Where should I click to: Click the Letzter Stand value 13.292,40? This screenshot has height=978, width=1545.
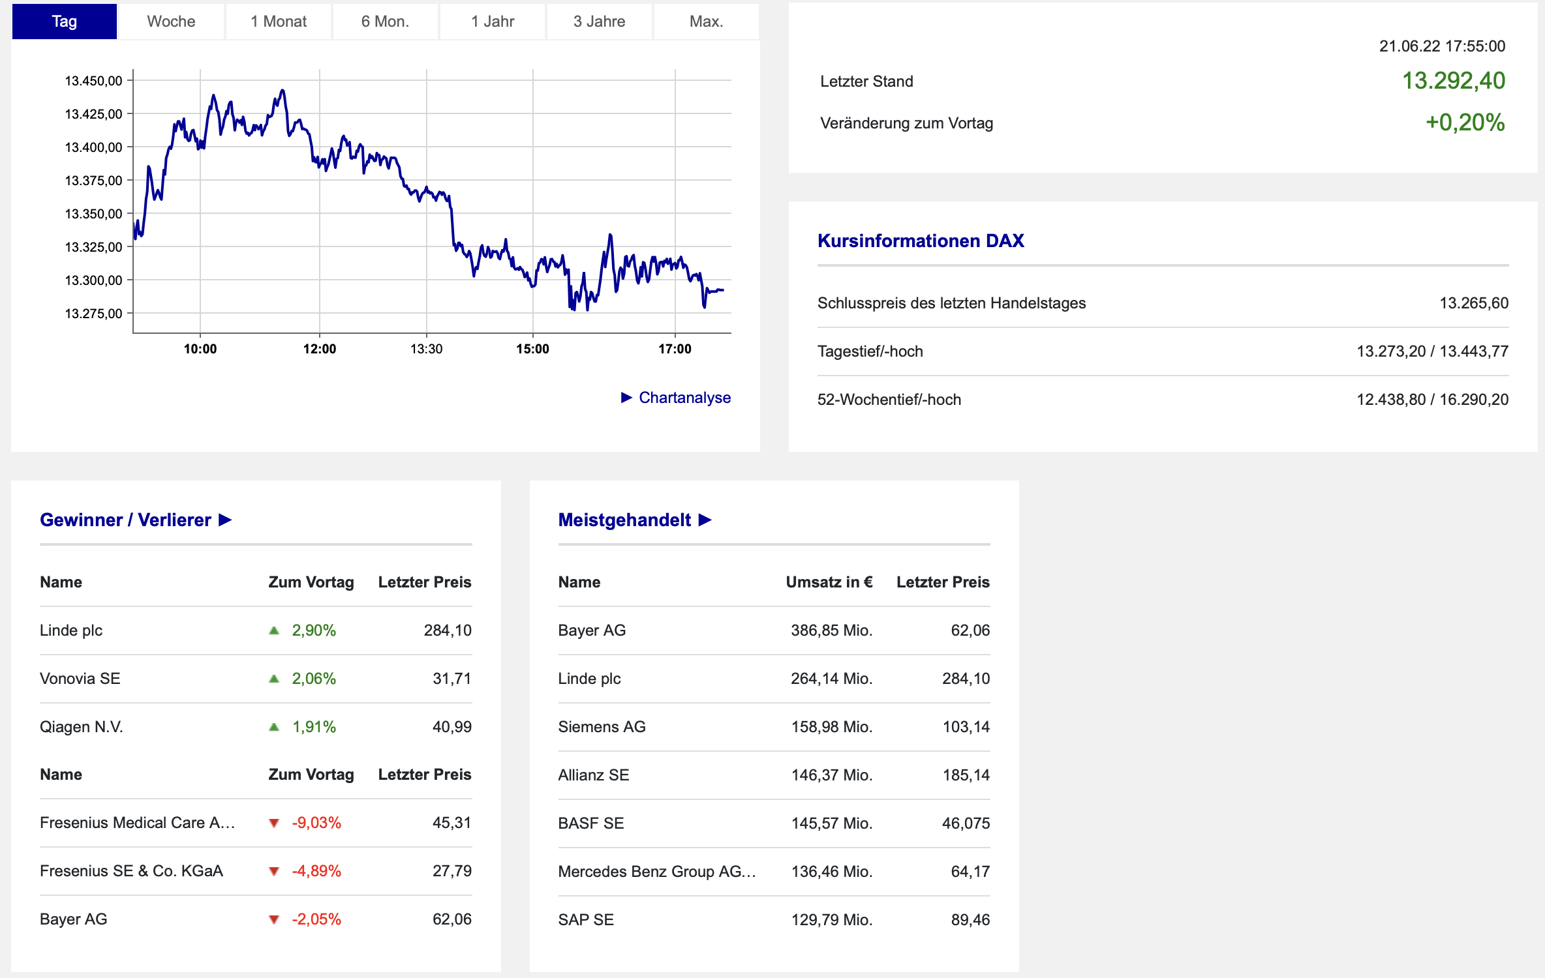pyautogui.click(x=1454, y=81)
